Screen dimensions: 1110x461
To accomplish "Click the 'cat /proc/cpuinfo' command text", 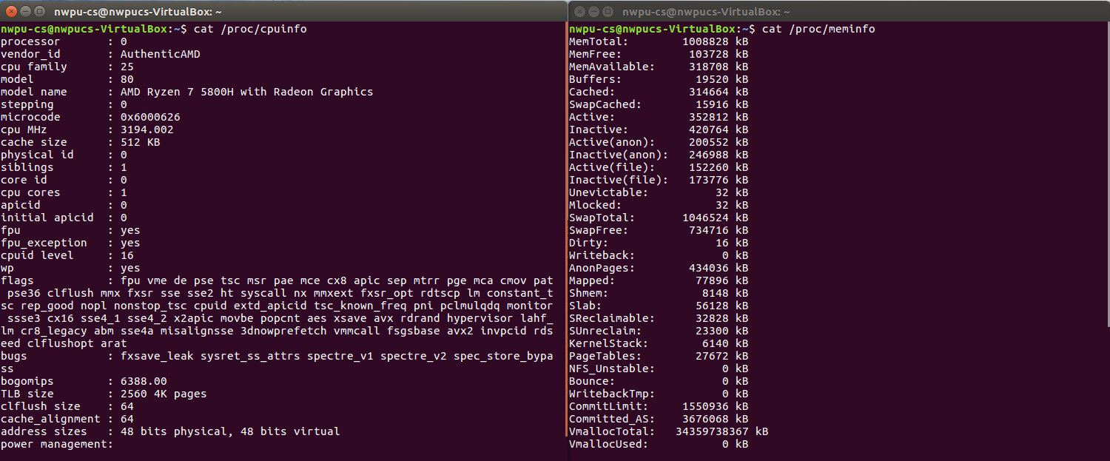I will (250, 29).
